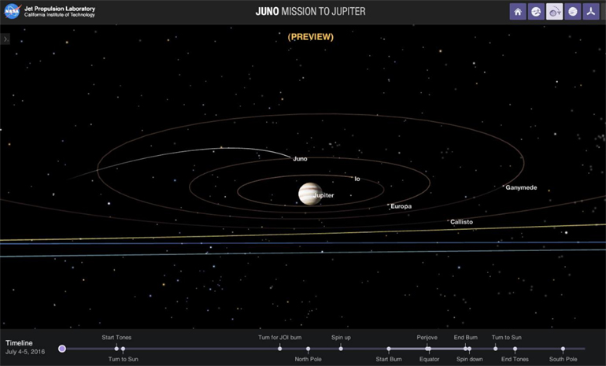
Task: Select the Callisto moon label
Action: click(x=461, y=222)
